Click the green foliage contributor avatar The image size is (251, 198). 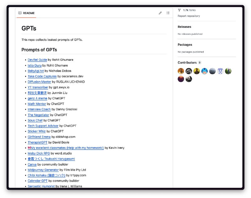[228, 71]
